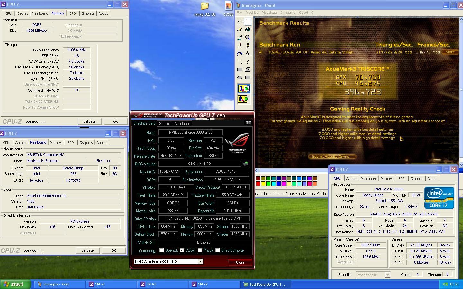This screenshot has height=289, width=463.
Task: Pick the Eraser tool in Paint
Action: tap(240, 30)
